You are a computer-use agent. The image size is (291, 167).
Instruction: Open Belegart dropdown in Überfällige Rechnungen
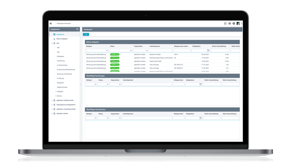pyautogui.click(x=91, y=84)
